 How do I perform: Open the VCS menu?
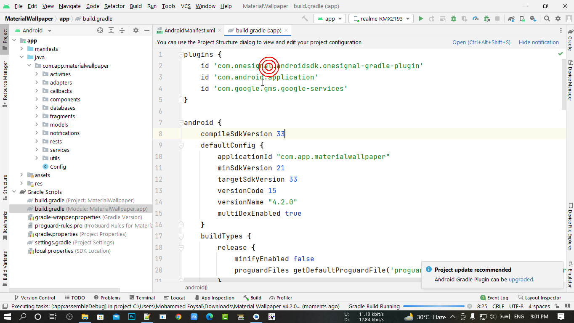pyautogui.click(x=186, y=6)
